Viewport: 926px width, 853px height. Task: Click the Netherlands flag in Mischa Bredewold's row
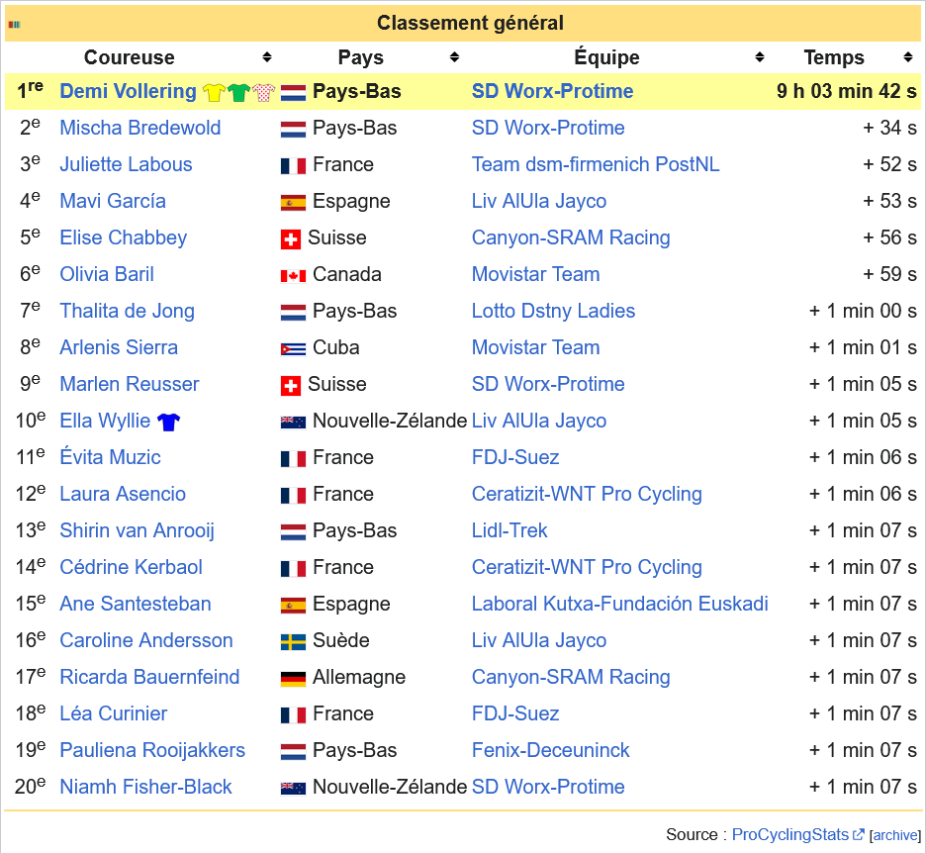[293, 130]
